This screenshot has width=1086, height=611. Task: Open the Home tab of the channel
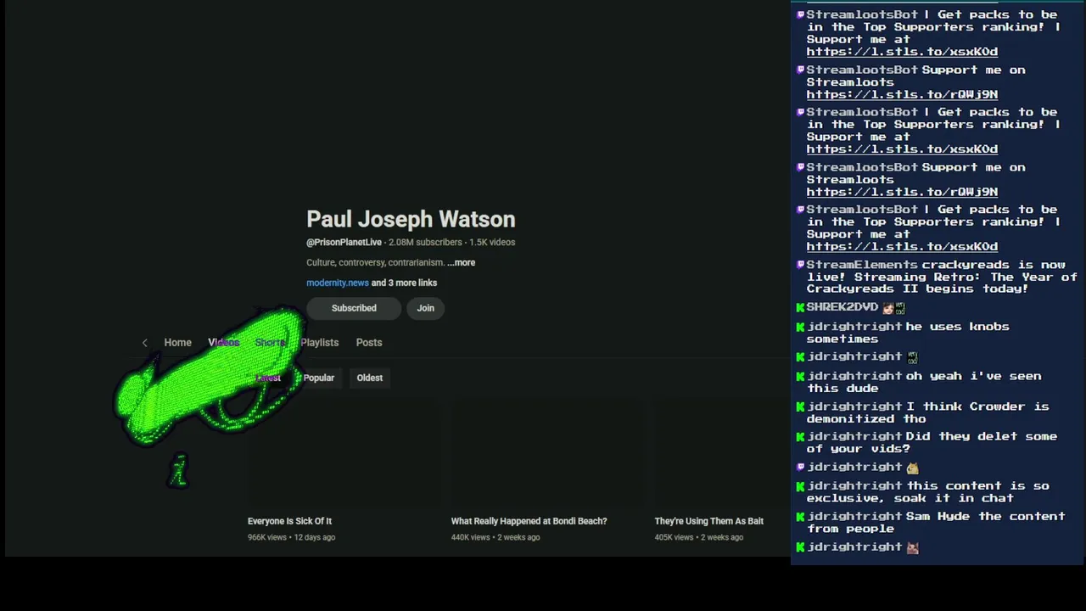pos(177,343)
